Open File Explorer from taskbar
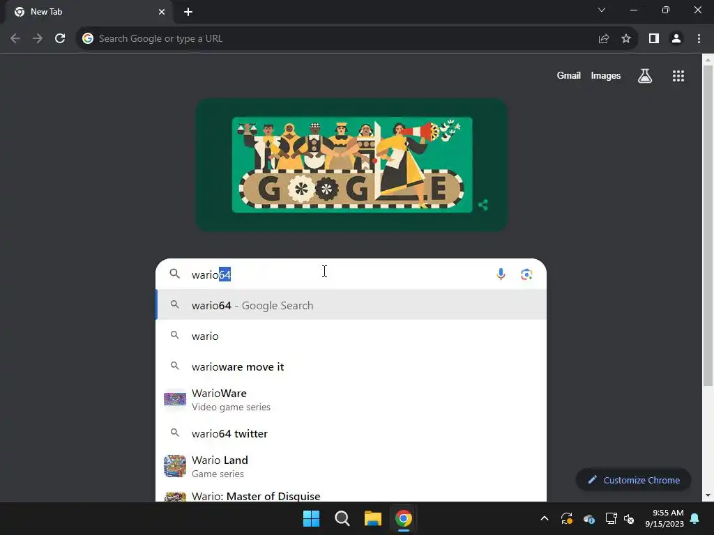Viewport: 714px width, 535px height. pyautogui.click(x=372, y=518)
